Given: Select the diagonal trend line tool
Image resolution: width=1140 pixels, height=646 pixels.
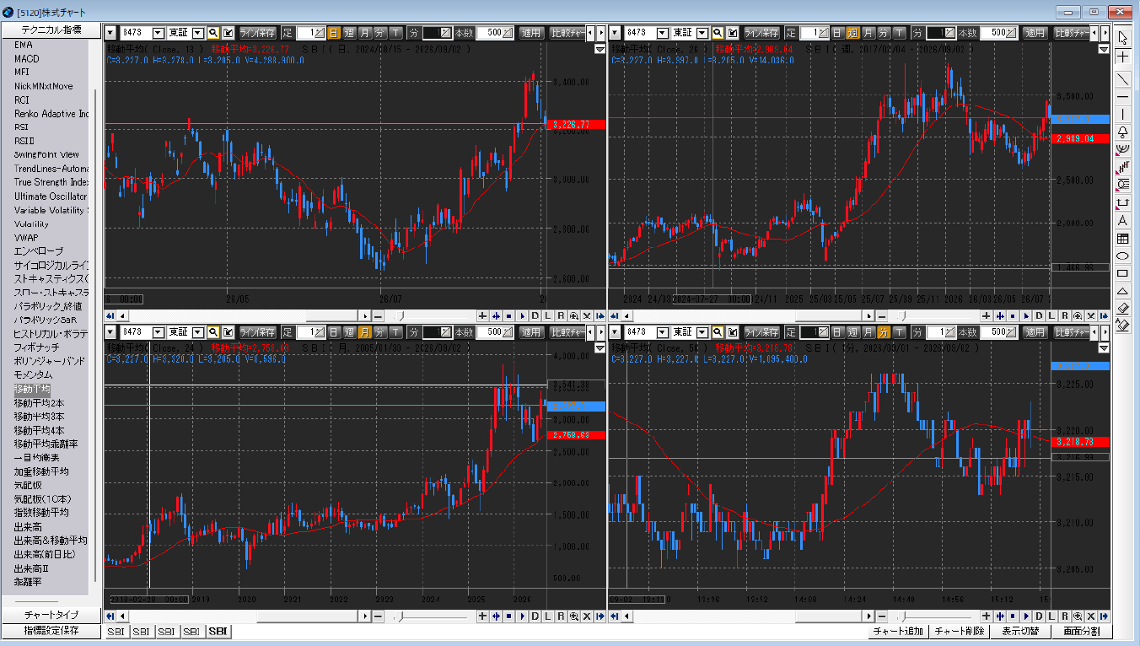Looking at the screenshot, I should coord(1122,78).
